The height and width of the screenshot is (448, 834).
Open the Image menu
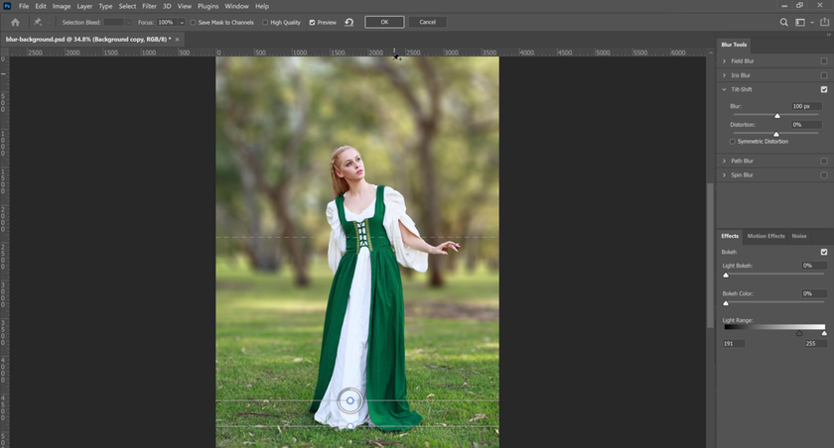pos(62,6)
